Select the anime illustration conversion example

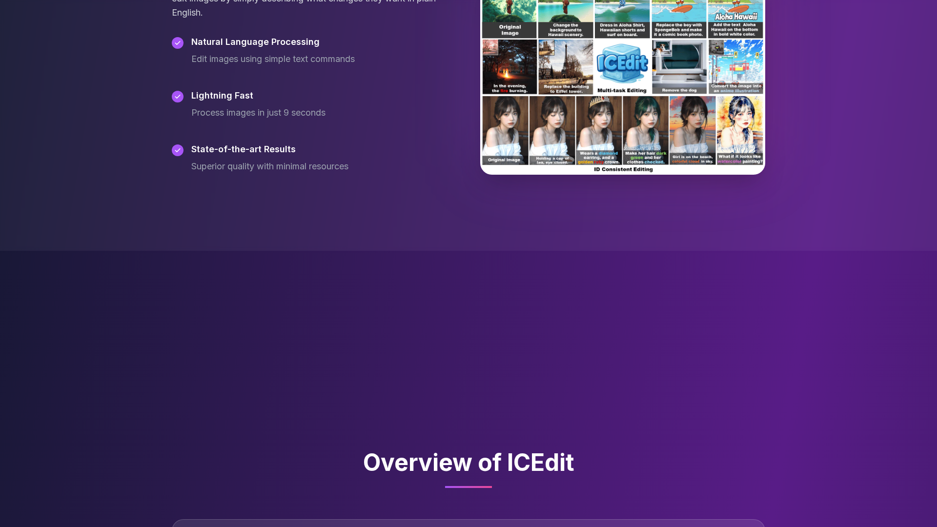coord(735,67)
